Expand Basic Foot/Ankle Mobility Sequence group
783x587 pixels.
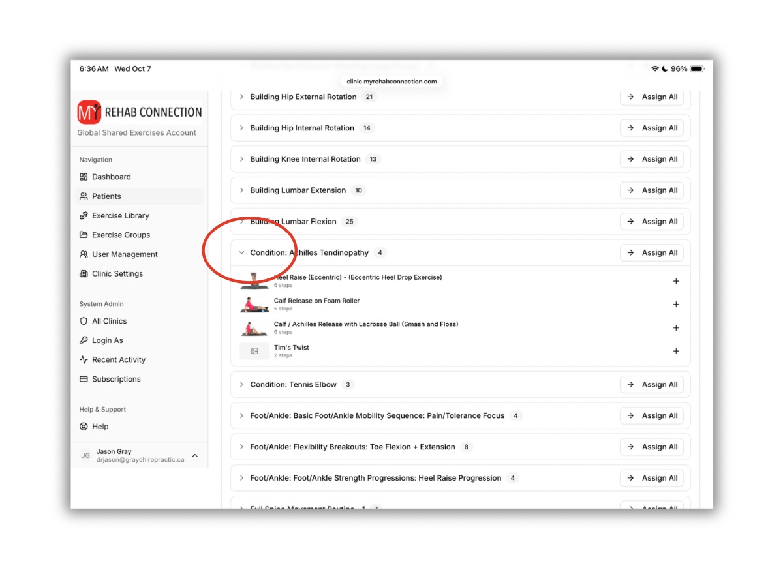[x=241, y=415]
